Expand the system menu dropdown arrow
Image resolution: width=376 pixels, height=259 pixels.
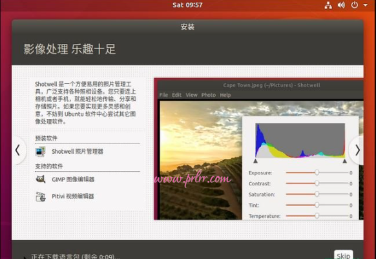pos(365,5)
